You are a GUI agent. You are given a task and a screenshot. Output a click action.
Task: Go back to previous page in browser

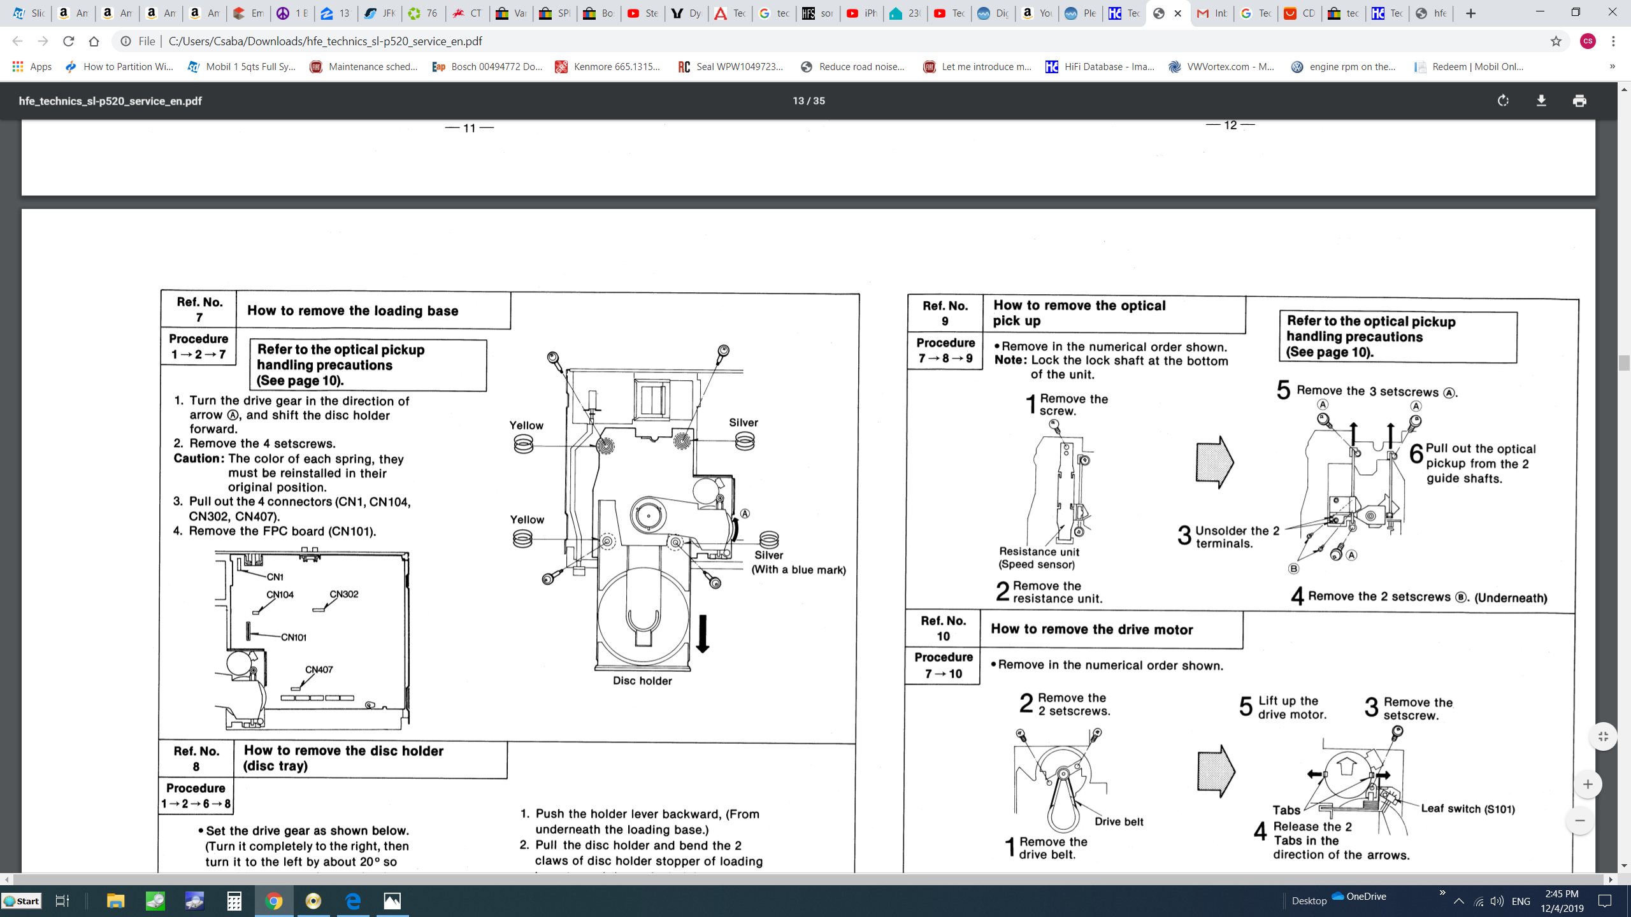tap(17, 41)
